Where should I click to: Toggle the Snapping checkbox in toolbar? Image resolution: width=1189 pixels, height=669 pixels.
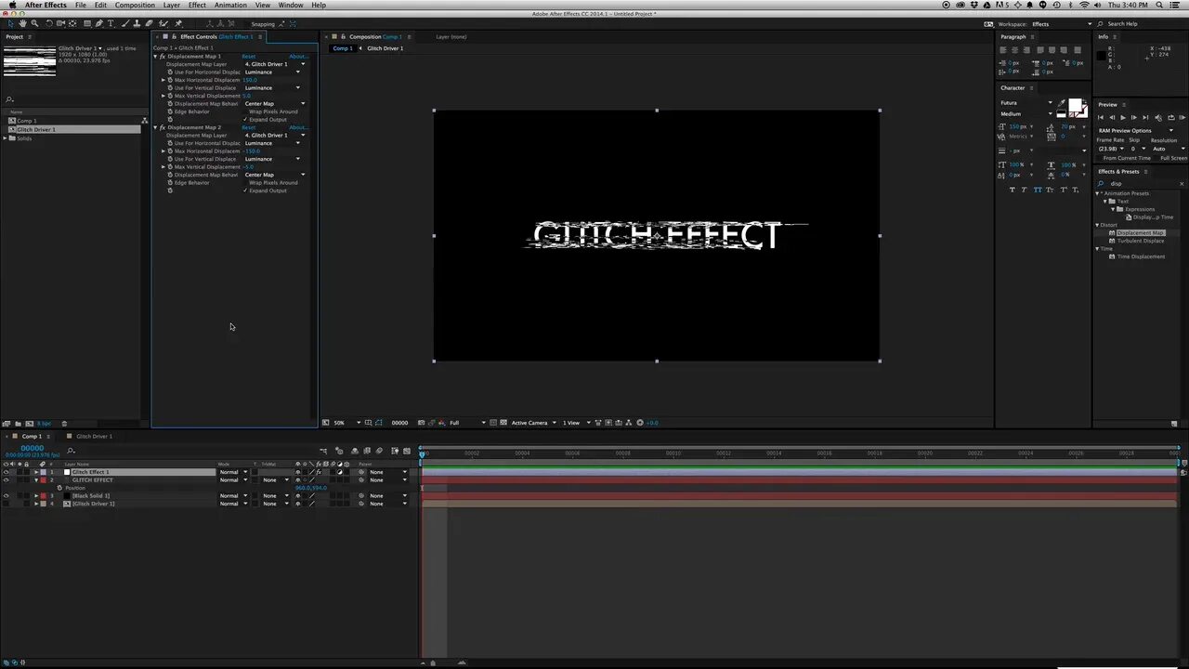point(247,24)
